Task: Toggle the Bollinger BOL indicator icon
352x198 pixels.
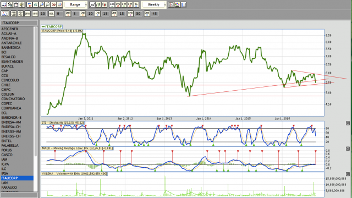Action: (51, 14)
